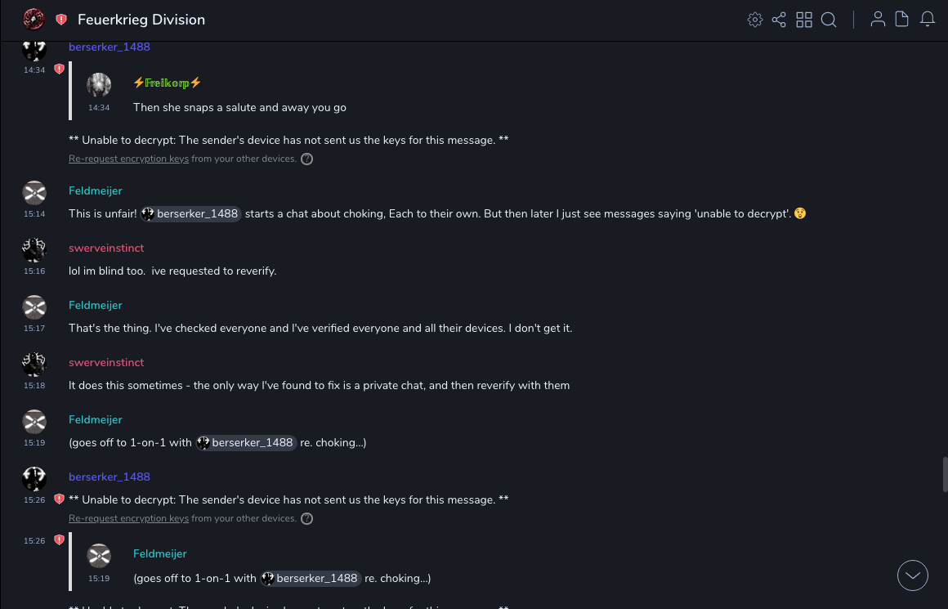Viewport: 948px width, 609px height.
Task: Open the integrations grid icon
Action: 804,20
